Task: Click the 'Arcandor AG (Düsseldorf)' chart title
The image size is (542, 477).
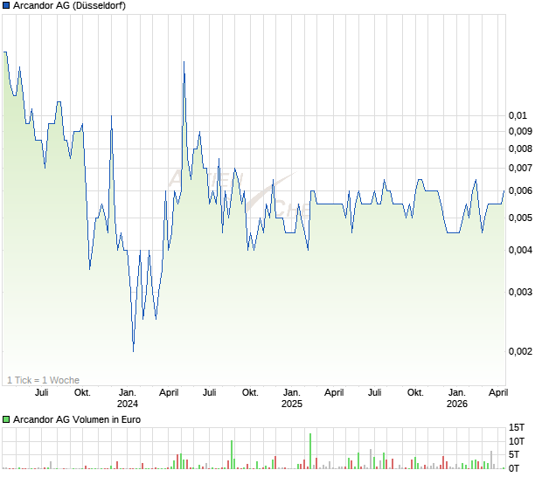Action: (x=69, y=5)
